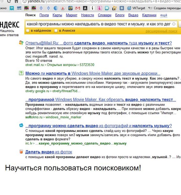This screenshot has height=195, width=181.
Task: Open the pink bookmark icon
Action: point(100,8)
